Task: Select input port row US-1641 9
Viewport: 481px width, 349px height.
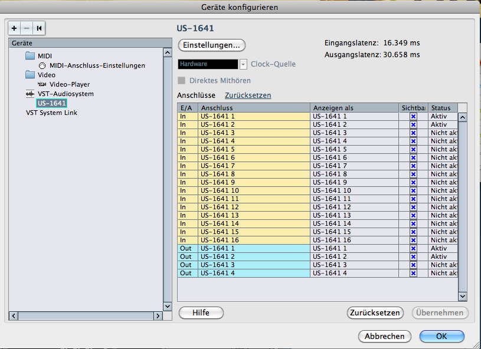Action: pos(318,183)
